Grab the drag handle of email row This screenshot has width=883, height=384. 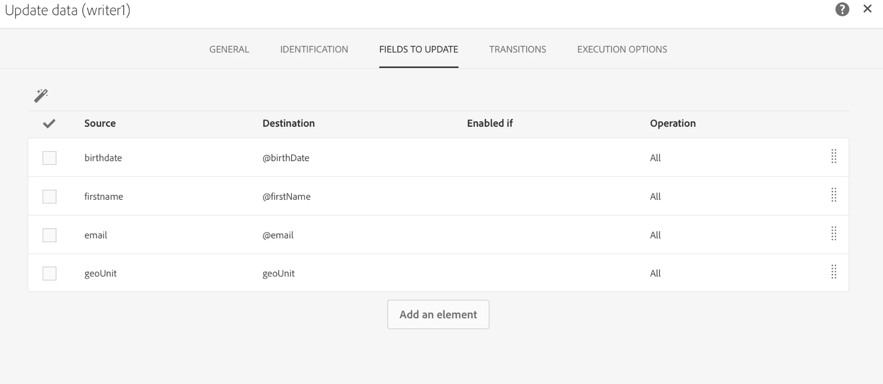point(833,234)
